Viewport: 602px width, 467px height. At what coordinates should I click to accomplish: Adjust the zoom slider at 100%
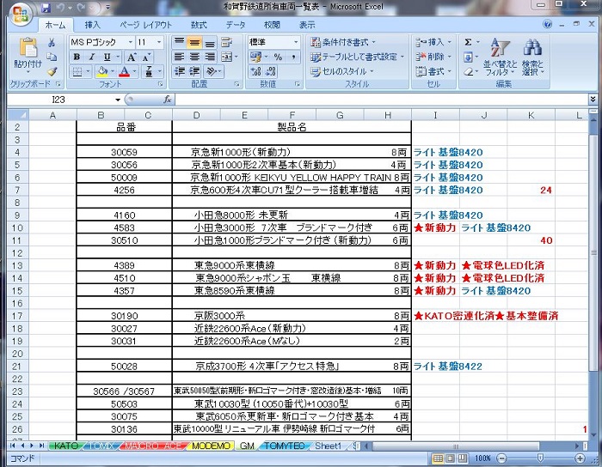coord(541,458)
